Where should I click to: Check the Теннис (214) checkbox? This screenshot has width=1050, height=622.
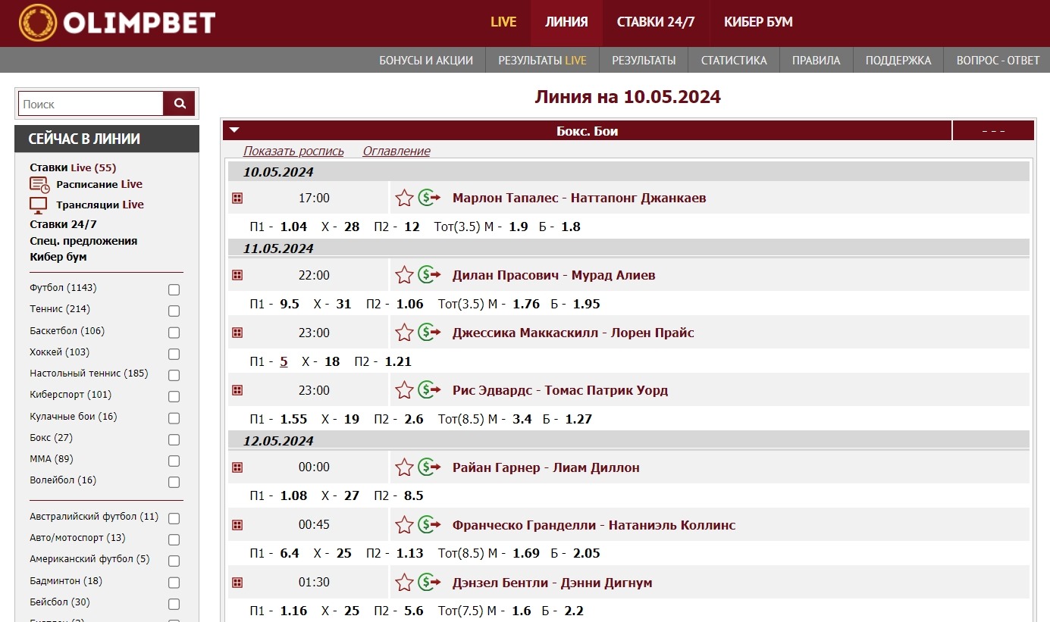pyautogui.click(x=174, y=311)
